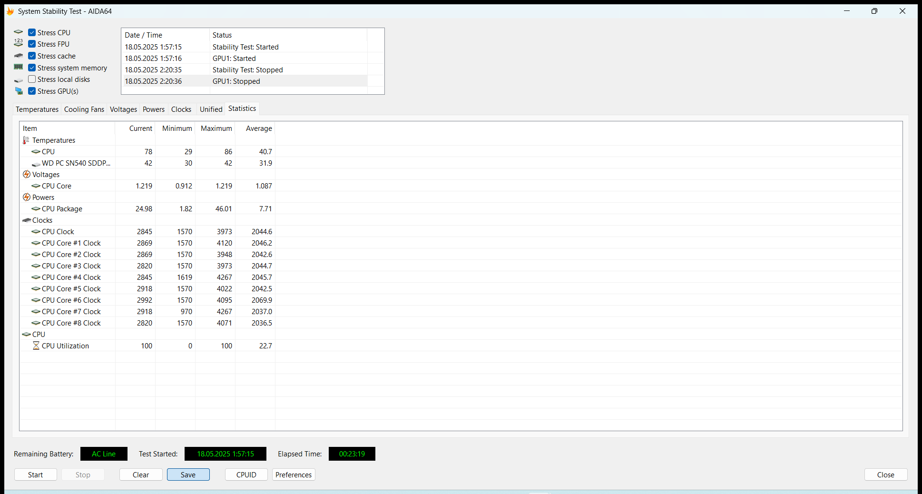Image resolution: width=922 pixels, height=494 pixels.
Task: Toggle the Stress cache checkbox
Action: point(32,56)
